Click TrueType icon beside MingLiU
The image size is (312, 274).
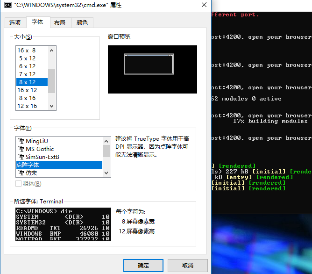(x=21, y=141)
